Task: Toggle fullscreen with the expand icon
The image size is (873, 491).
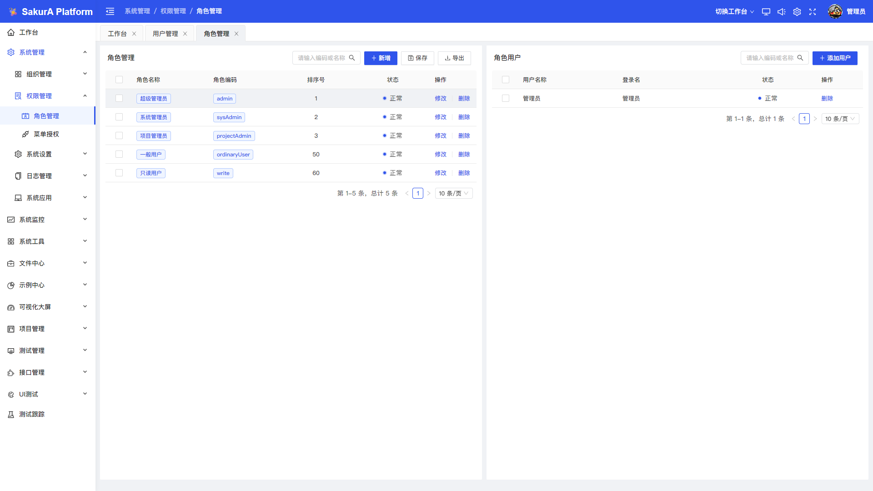Action: (x=813, y=12)
